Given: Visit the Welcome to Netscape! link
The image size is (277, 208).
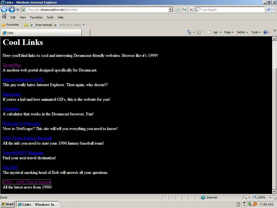Looking at the screenshot, I should [x=22, y=123].
